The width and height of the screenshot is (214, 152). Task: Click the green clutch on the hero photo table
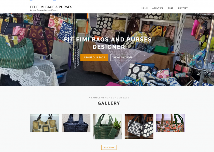tap(161, 50)
